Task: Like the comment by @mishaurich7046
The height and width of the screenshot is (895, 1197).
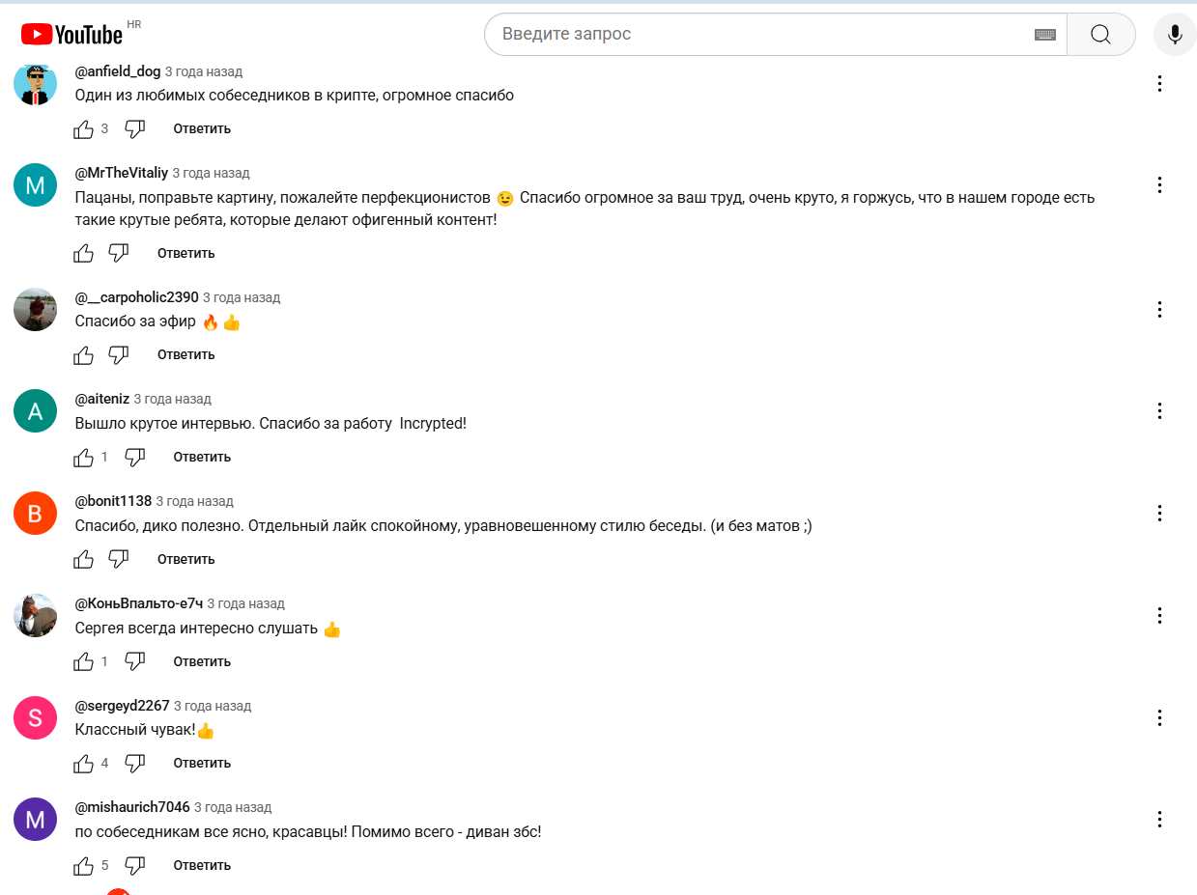Action: pos(84,865)
